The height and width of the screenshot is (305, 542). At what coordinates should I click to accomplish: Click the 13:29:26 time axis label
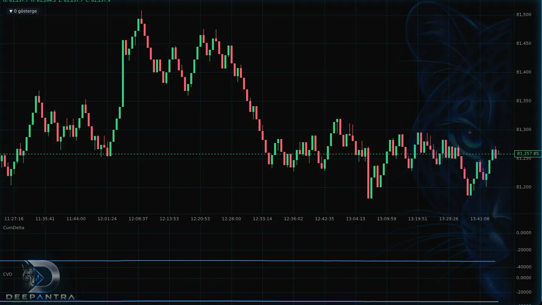[x=449, y=219]
